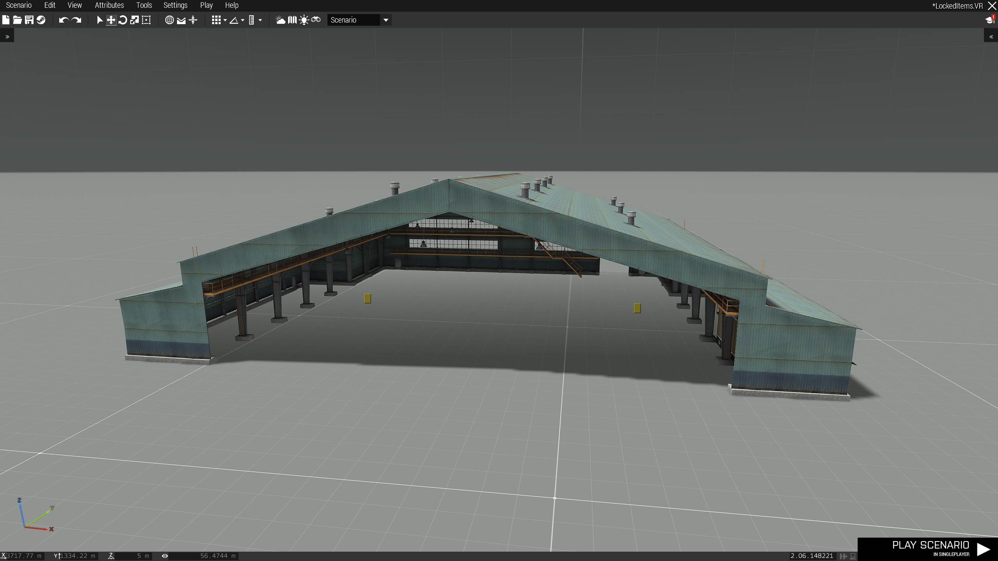Open the Attributes menu
The width and height of the screenshot is (998, 561).
(x=109, y=5)
